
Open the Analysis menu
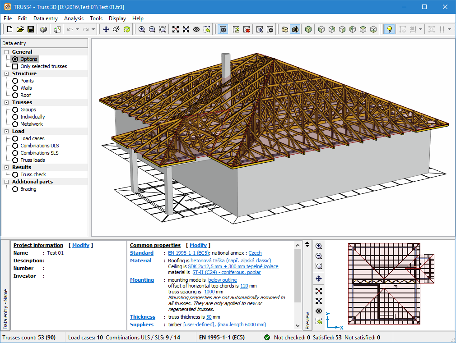click(74, 18)
